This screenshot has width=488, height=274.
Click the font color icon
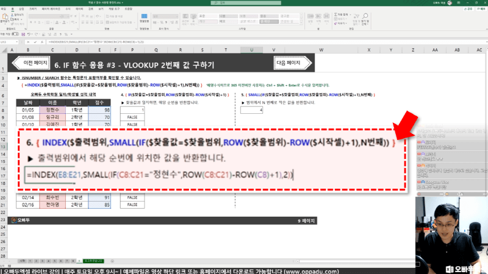click(64, 23)
